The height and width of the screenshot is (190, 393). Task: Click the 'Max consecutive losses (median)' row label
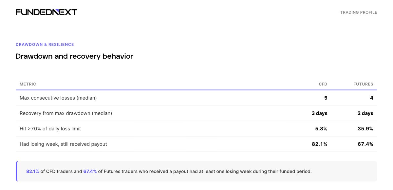pyautogui.click(x=58, y=98)
